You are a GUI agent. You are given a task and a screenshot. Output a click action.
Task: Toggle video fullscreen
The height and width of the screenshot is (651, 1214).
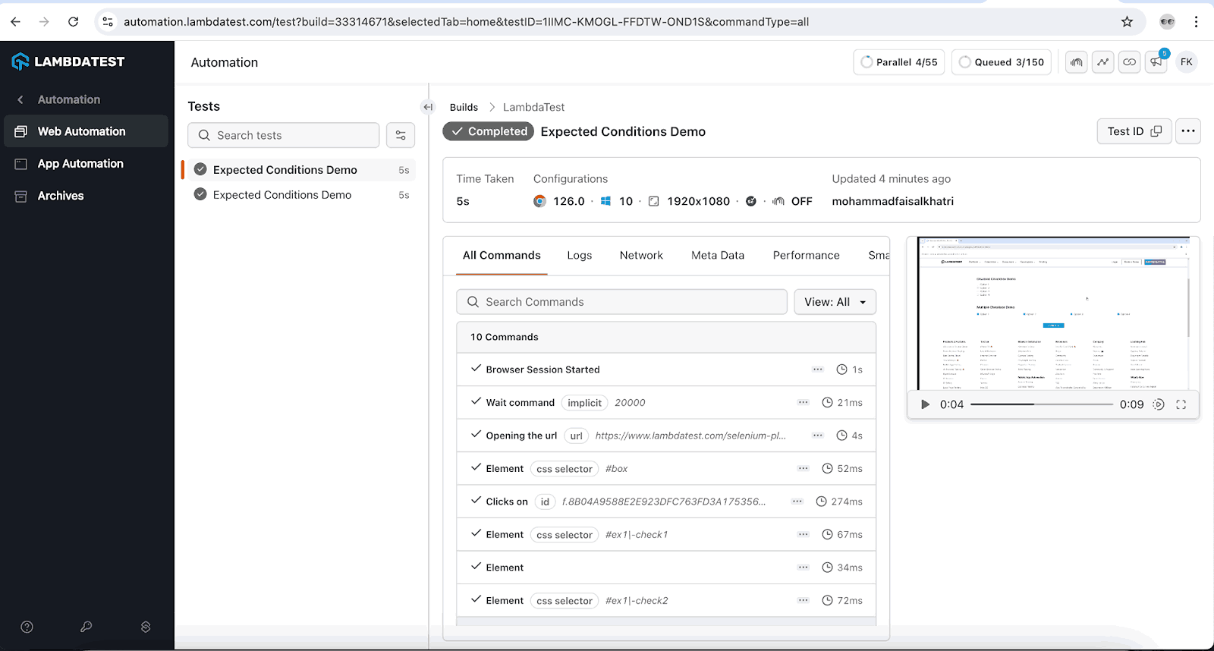(1181, 404)
